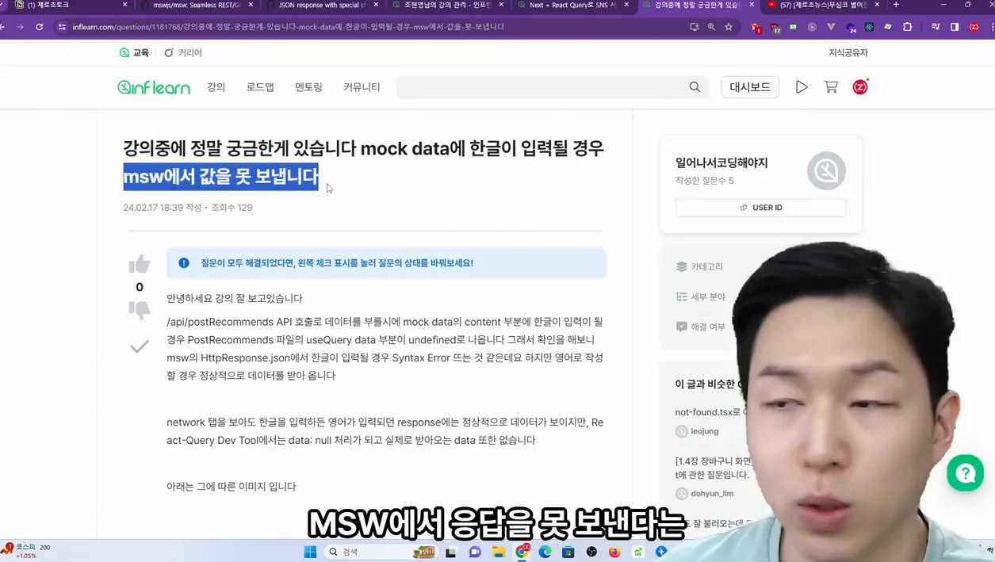The height and width of the screenshot is (562, 995).
Task: Open the Inflearn logo home link
Action: click(x=154, y=87)
